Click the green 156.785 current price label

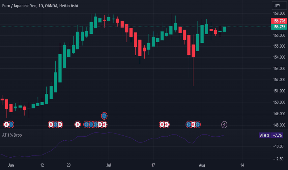pyautogui.click(x=279, y=27)
